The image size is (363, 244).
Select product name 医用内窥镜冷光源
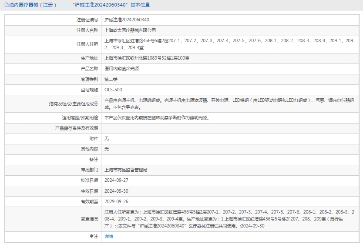tap(121, 69)
